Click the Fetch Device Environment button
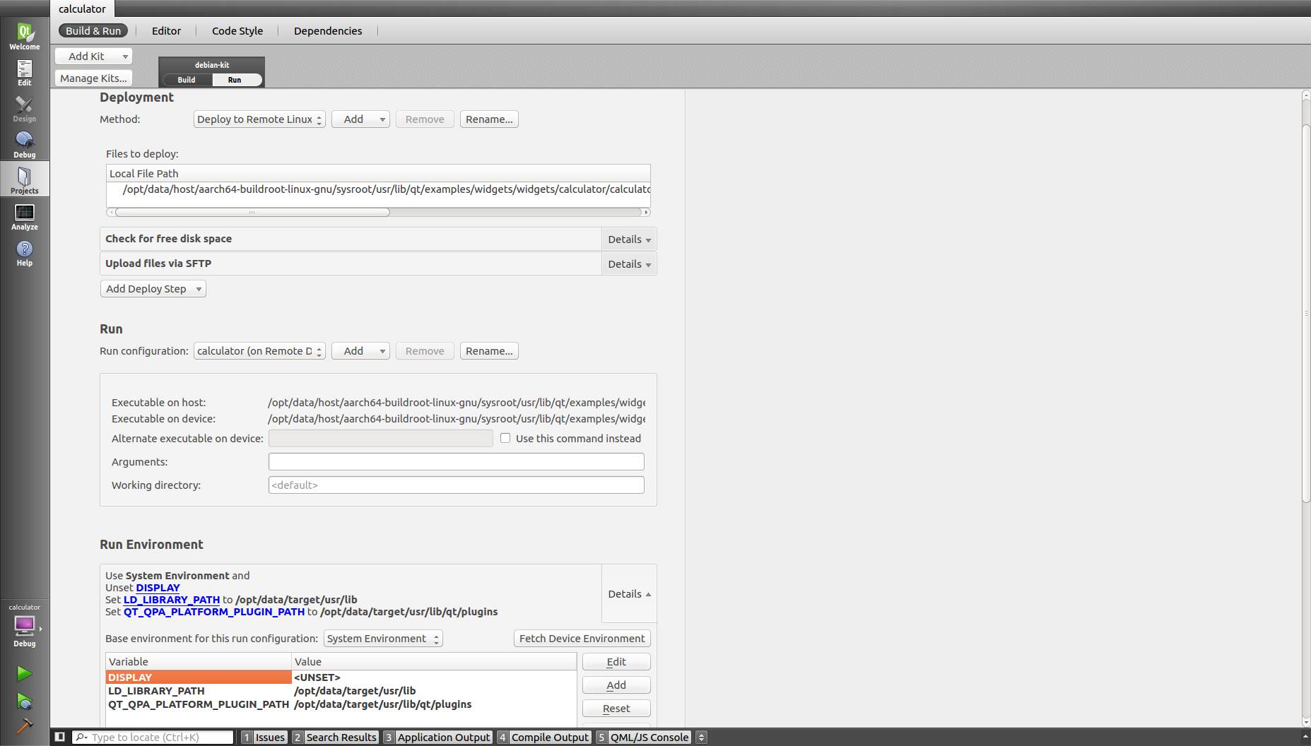The image size is (1311, 746). tap(582, 639)
